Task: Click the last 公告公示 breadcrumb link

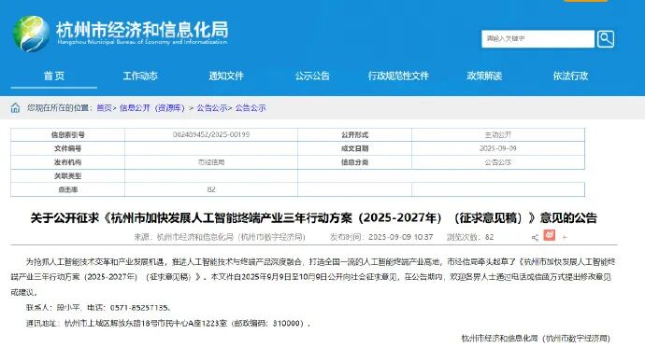Action: pos(251,108)
